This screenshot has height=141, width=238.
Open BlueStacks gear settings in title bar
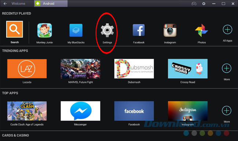204,4
